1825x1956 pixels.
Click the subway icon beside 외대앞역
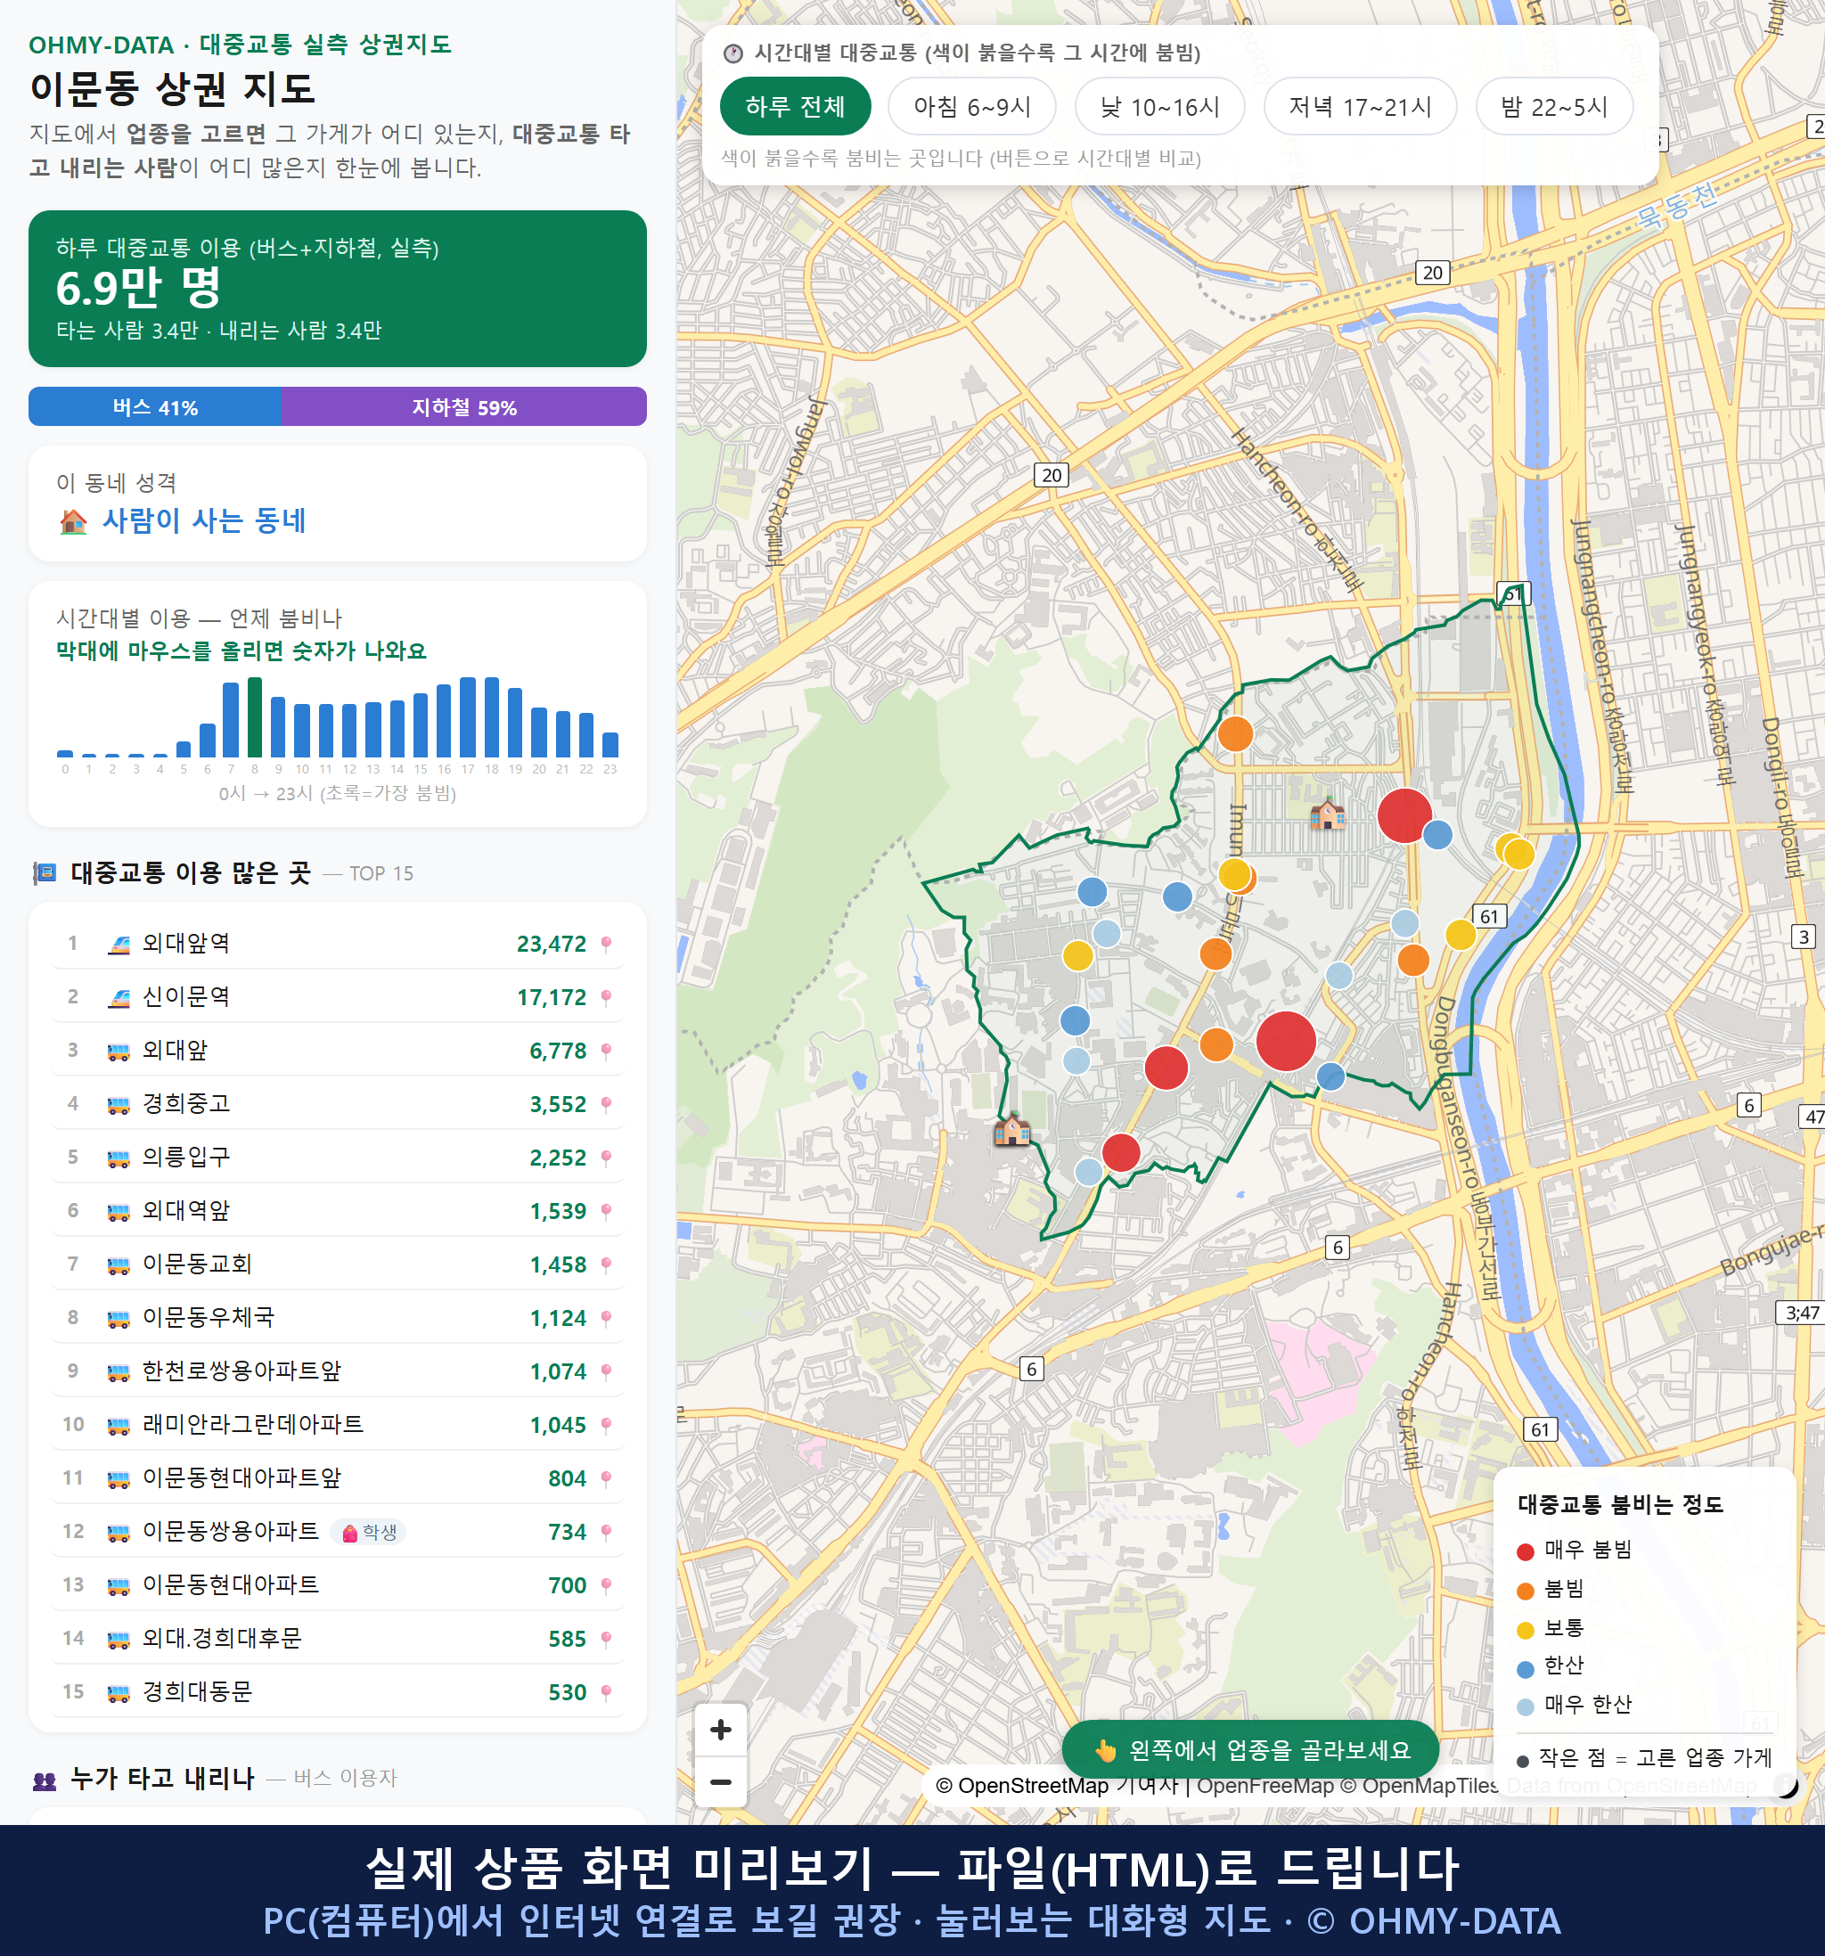(x=118, y=944)
